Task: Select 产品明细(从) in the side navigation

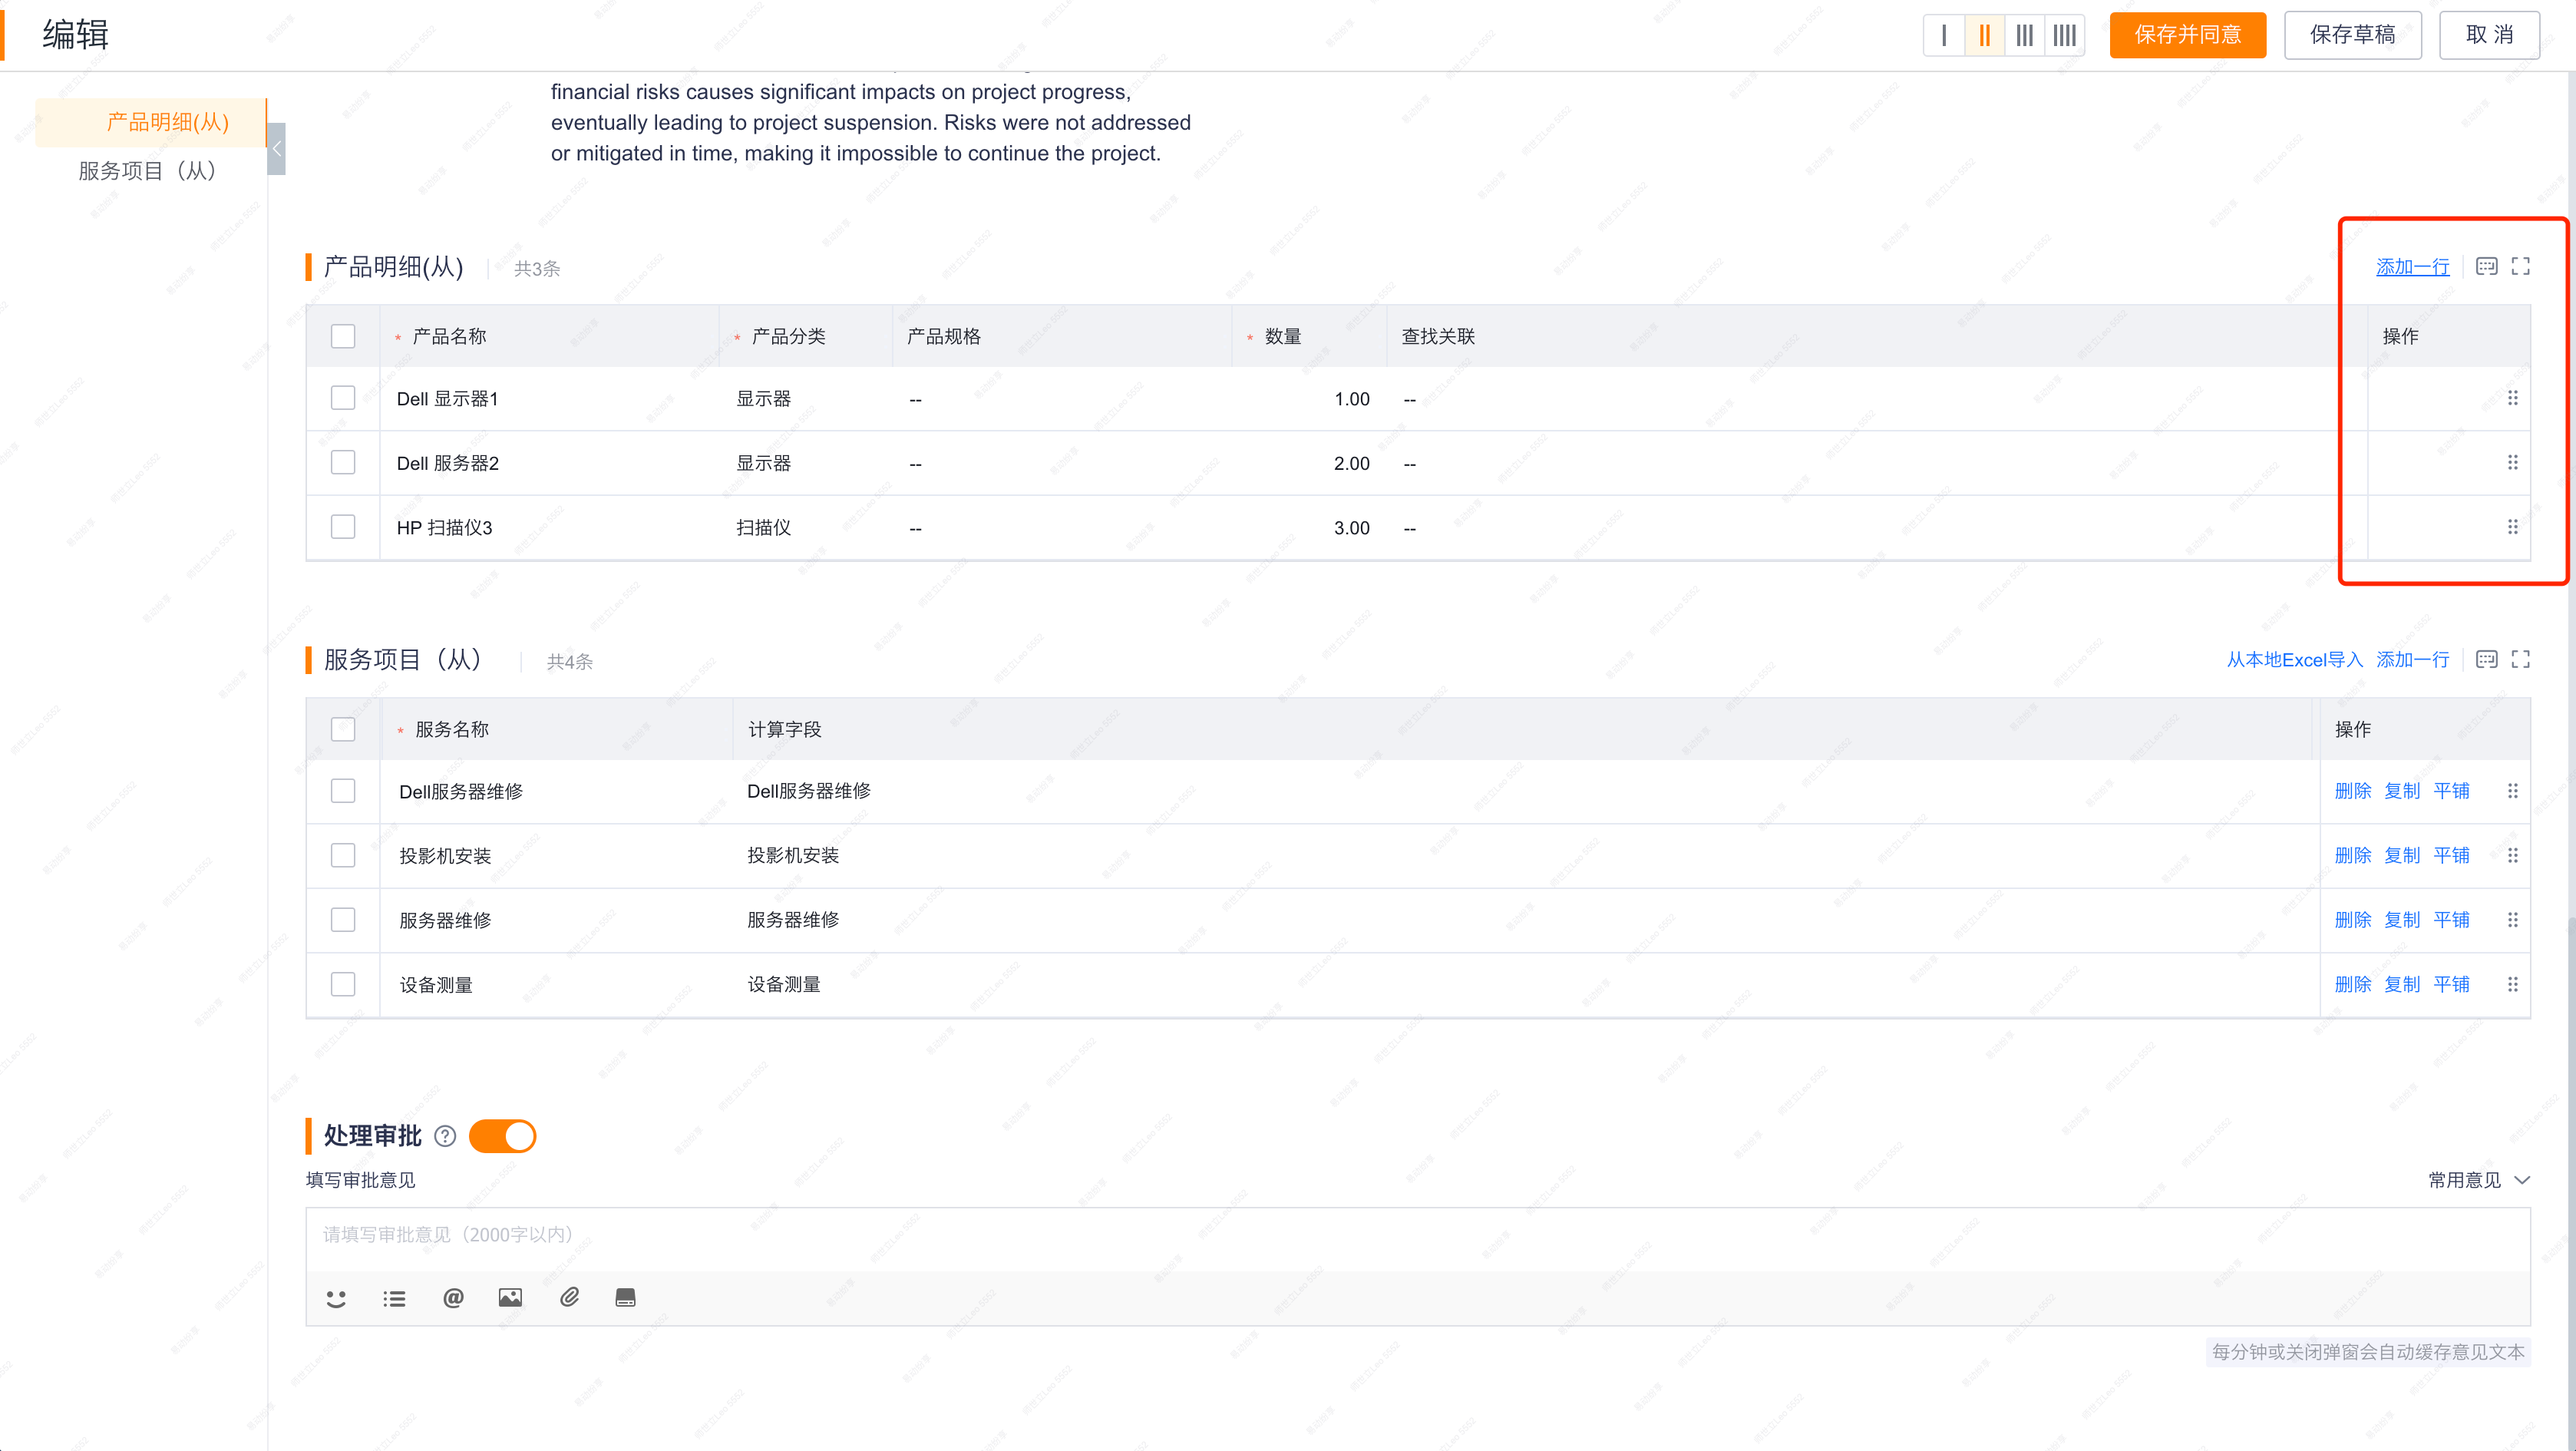Action: click(167, 122)
